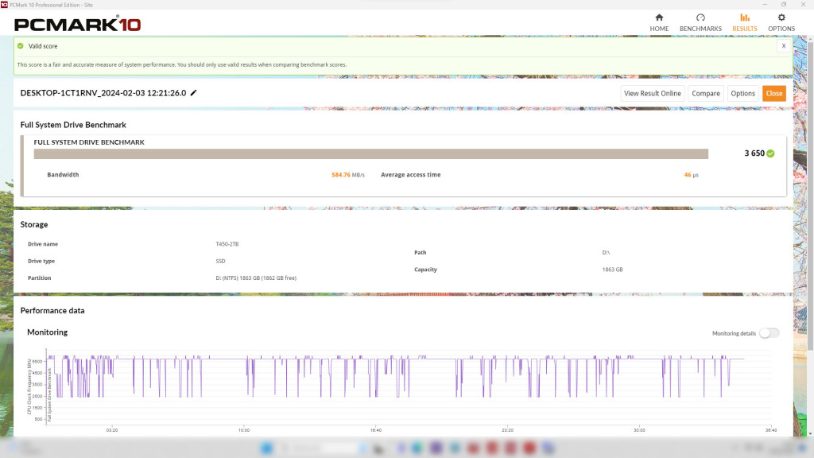Click View Result Online button
The width and height of the screenshot is (814, 458).
pos(652,94)
